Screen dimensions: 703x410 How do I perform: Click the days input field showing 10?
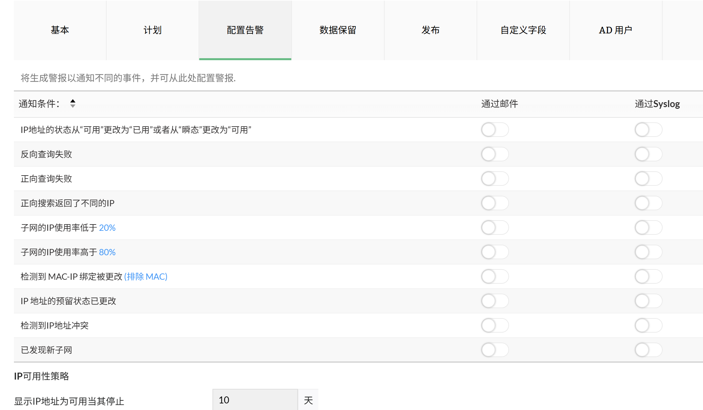click(255, 400)
